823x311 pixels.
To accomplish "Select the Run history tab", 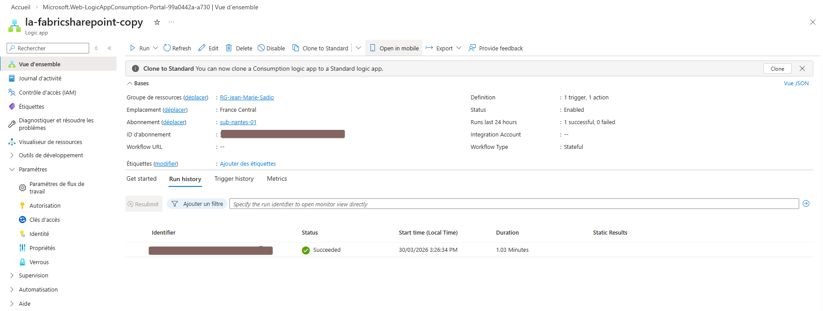I will coord(185,179).
